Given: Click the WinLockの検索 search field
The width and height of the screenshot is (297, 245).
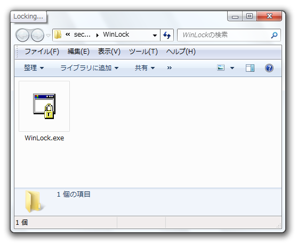Looking at the screenshot, I should pos(226,35).
